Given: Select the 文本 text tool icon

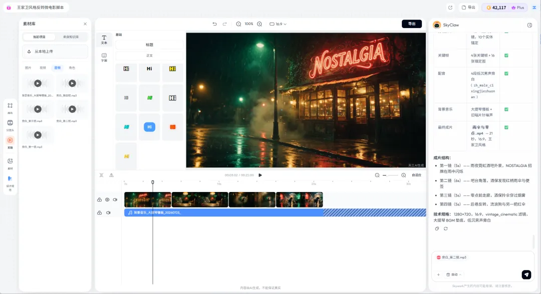Looking at the screenshot, I should 104,39.
